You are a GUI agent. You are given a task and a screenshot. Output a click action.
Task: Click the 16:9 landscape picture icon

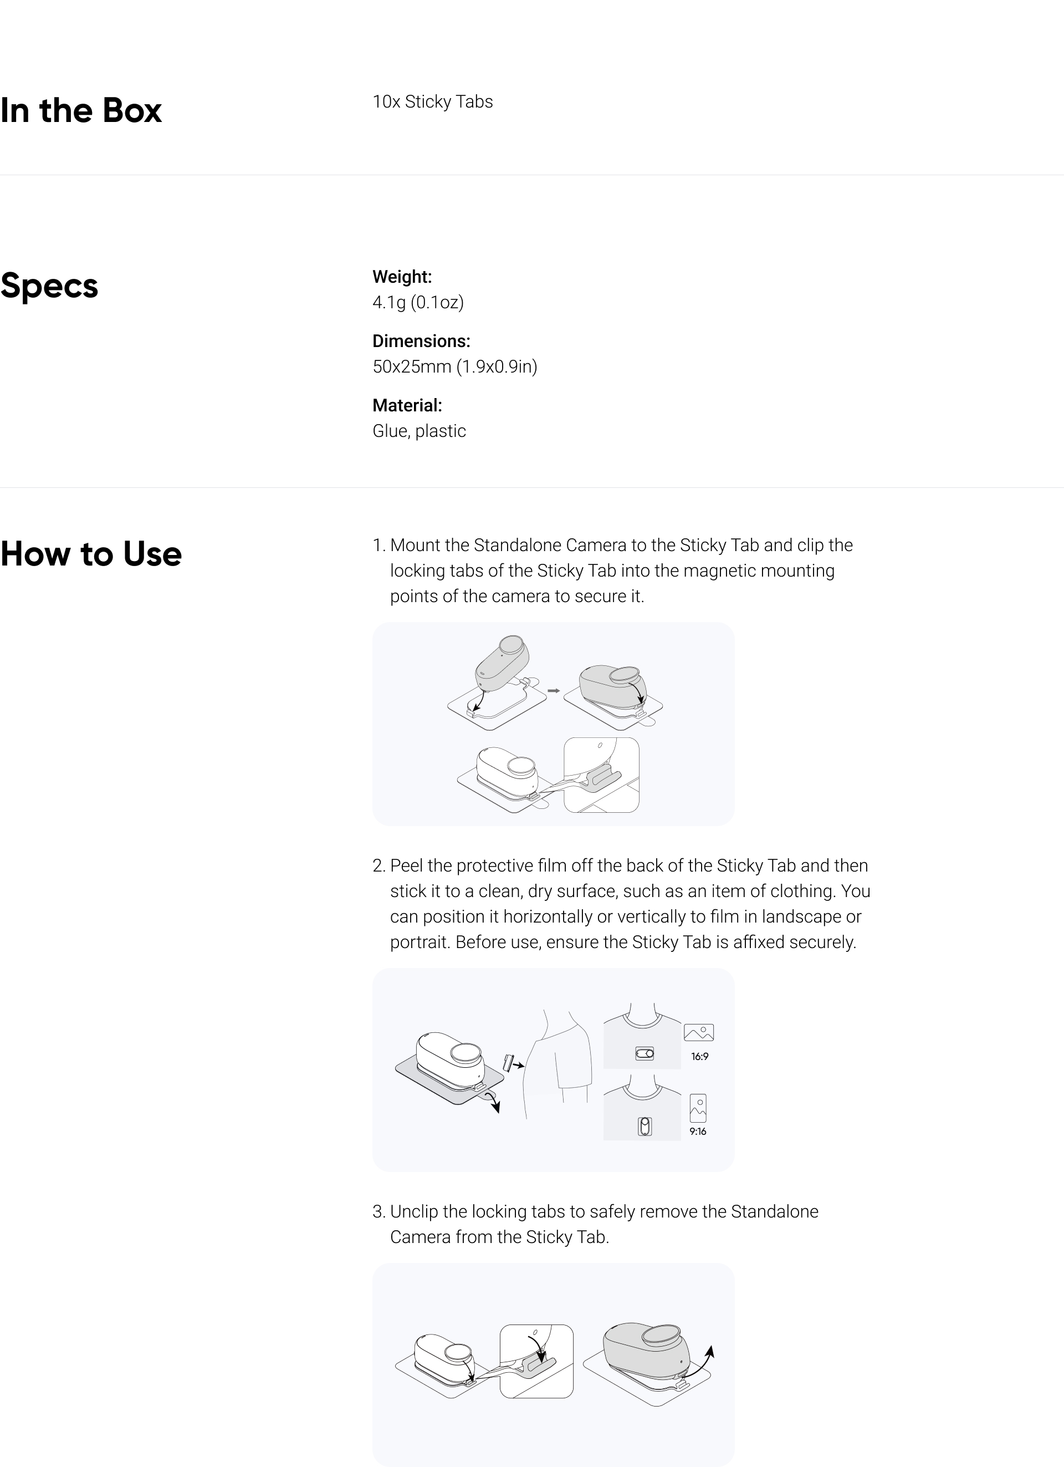pyautogui.click(x=699, y=1032)
